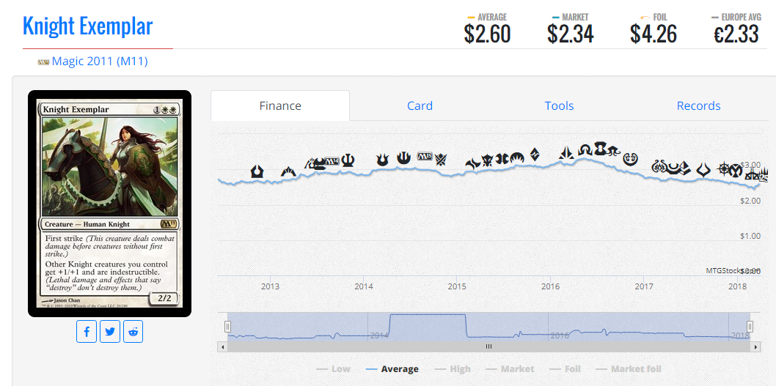Click the 2018 x-axis label
This screenshot has height=386, width=776.
pos(737,286)
